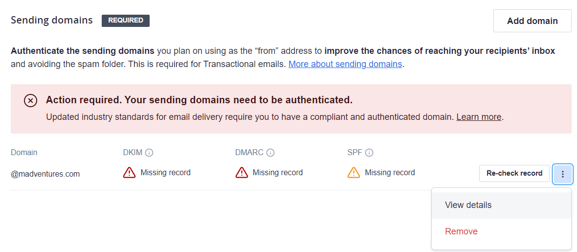Click Re-check record for madventures.com
Viewport: 577px width, 252px height.
point(514,173)
